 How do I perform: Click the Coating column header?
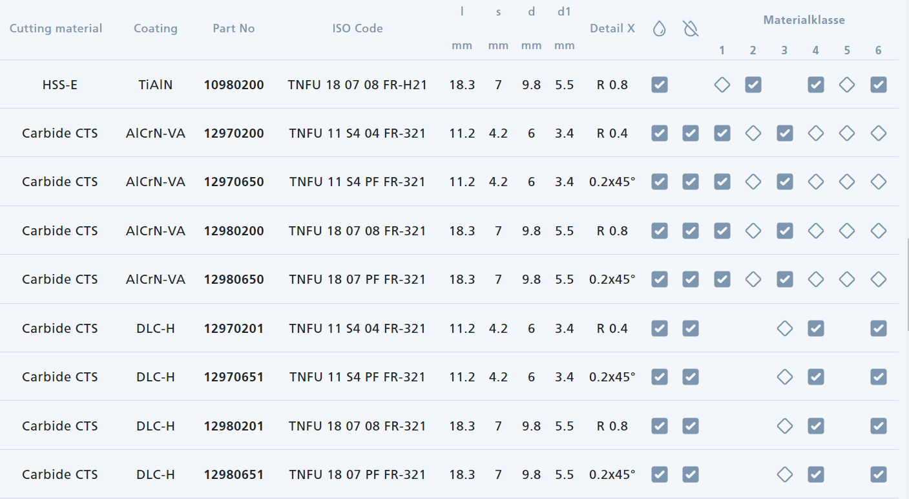pos(155,28)
